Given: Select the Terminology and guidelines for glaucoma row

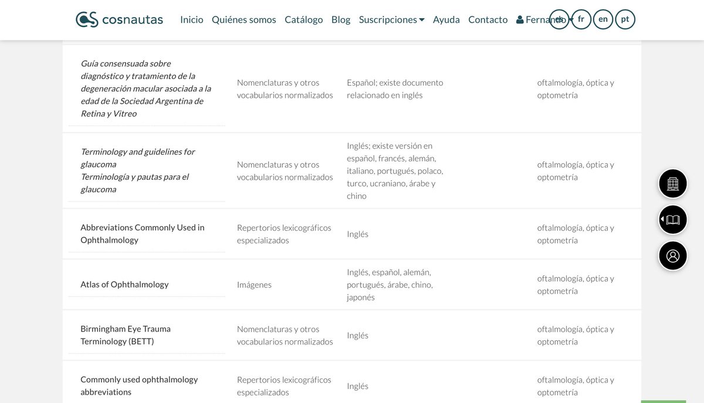Looking at the screenshot, I should pyautogui.click(x=137, y=170).
